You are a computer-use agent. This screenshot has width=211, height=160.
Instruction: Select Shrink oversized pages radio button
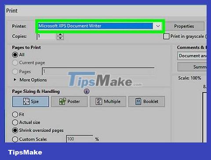15,130
